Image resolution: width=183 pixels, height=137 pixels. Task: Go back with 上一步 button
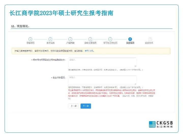[x=73, y=106]
